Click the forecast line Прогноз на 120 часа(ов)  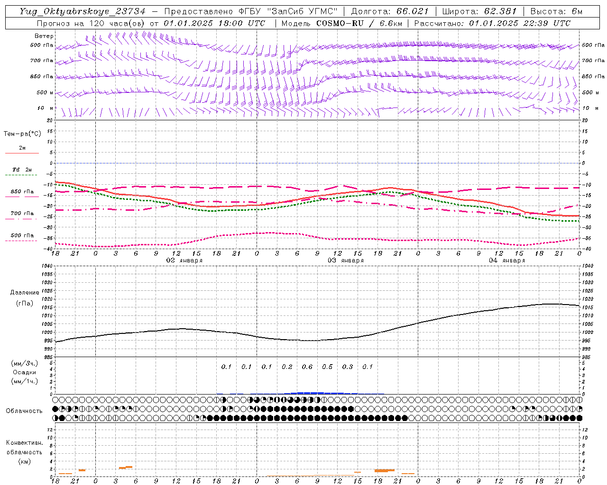pos(91,23)
